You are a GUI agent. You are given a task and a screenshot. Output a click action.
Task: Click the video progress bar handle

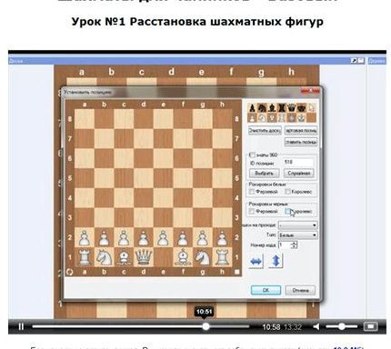(x=206, y=326)
